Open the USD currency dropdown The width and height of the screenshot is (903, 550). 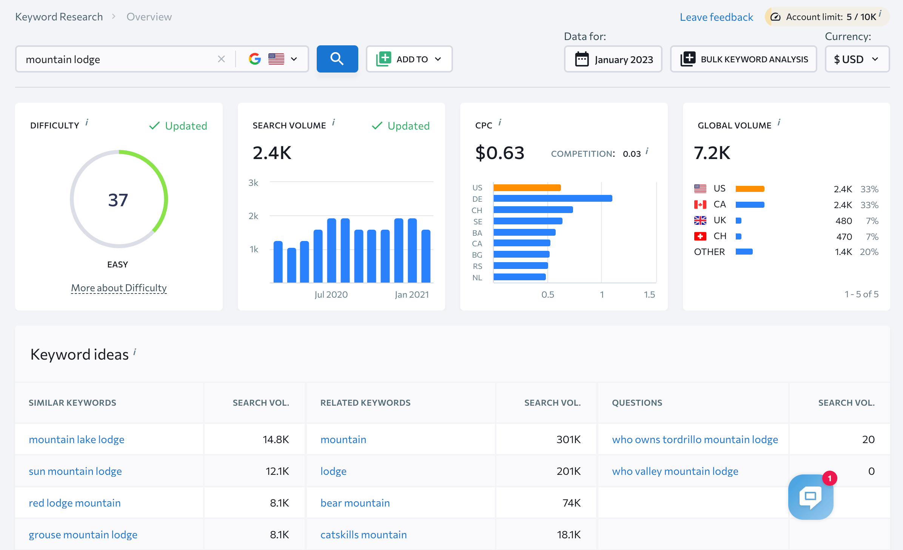click(857, 59)
